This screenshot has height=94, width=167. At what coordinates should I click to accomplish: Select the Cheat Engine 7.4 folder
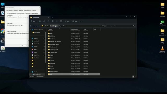pyautogui.click(x=74, y=50)
